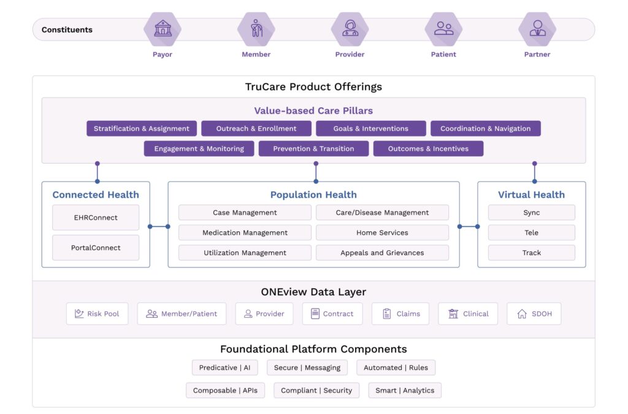Click the Partner profile icon

point(537,28)
